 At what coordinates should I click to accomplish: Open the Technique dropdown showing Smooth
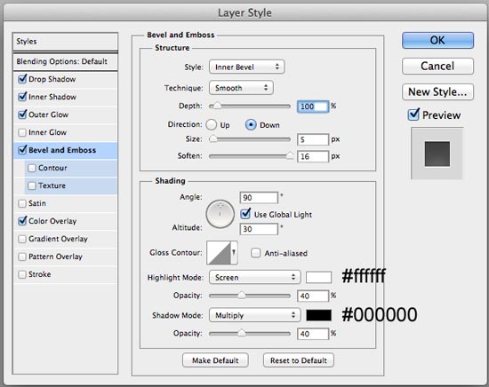coord(241,88)
